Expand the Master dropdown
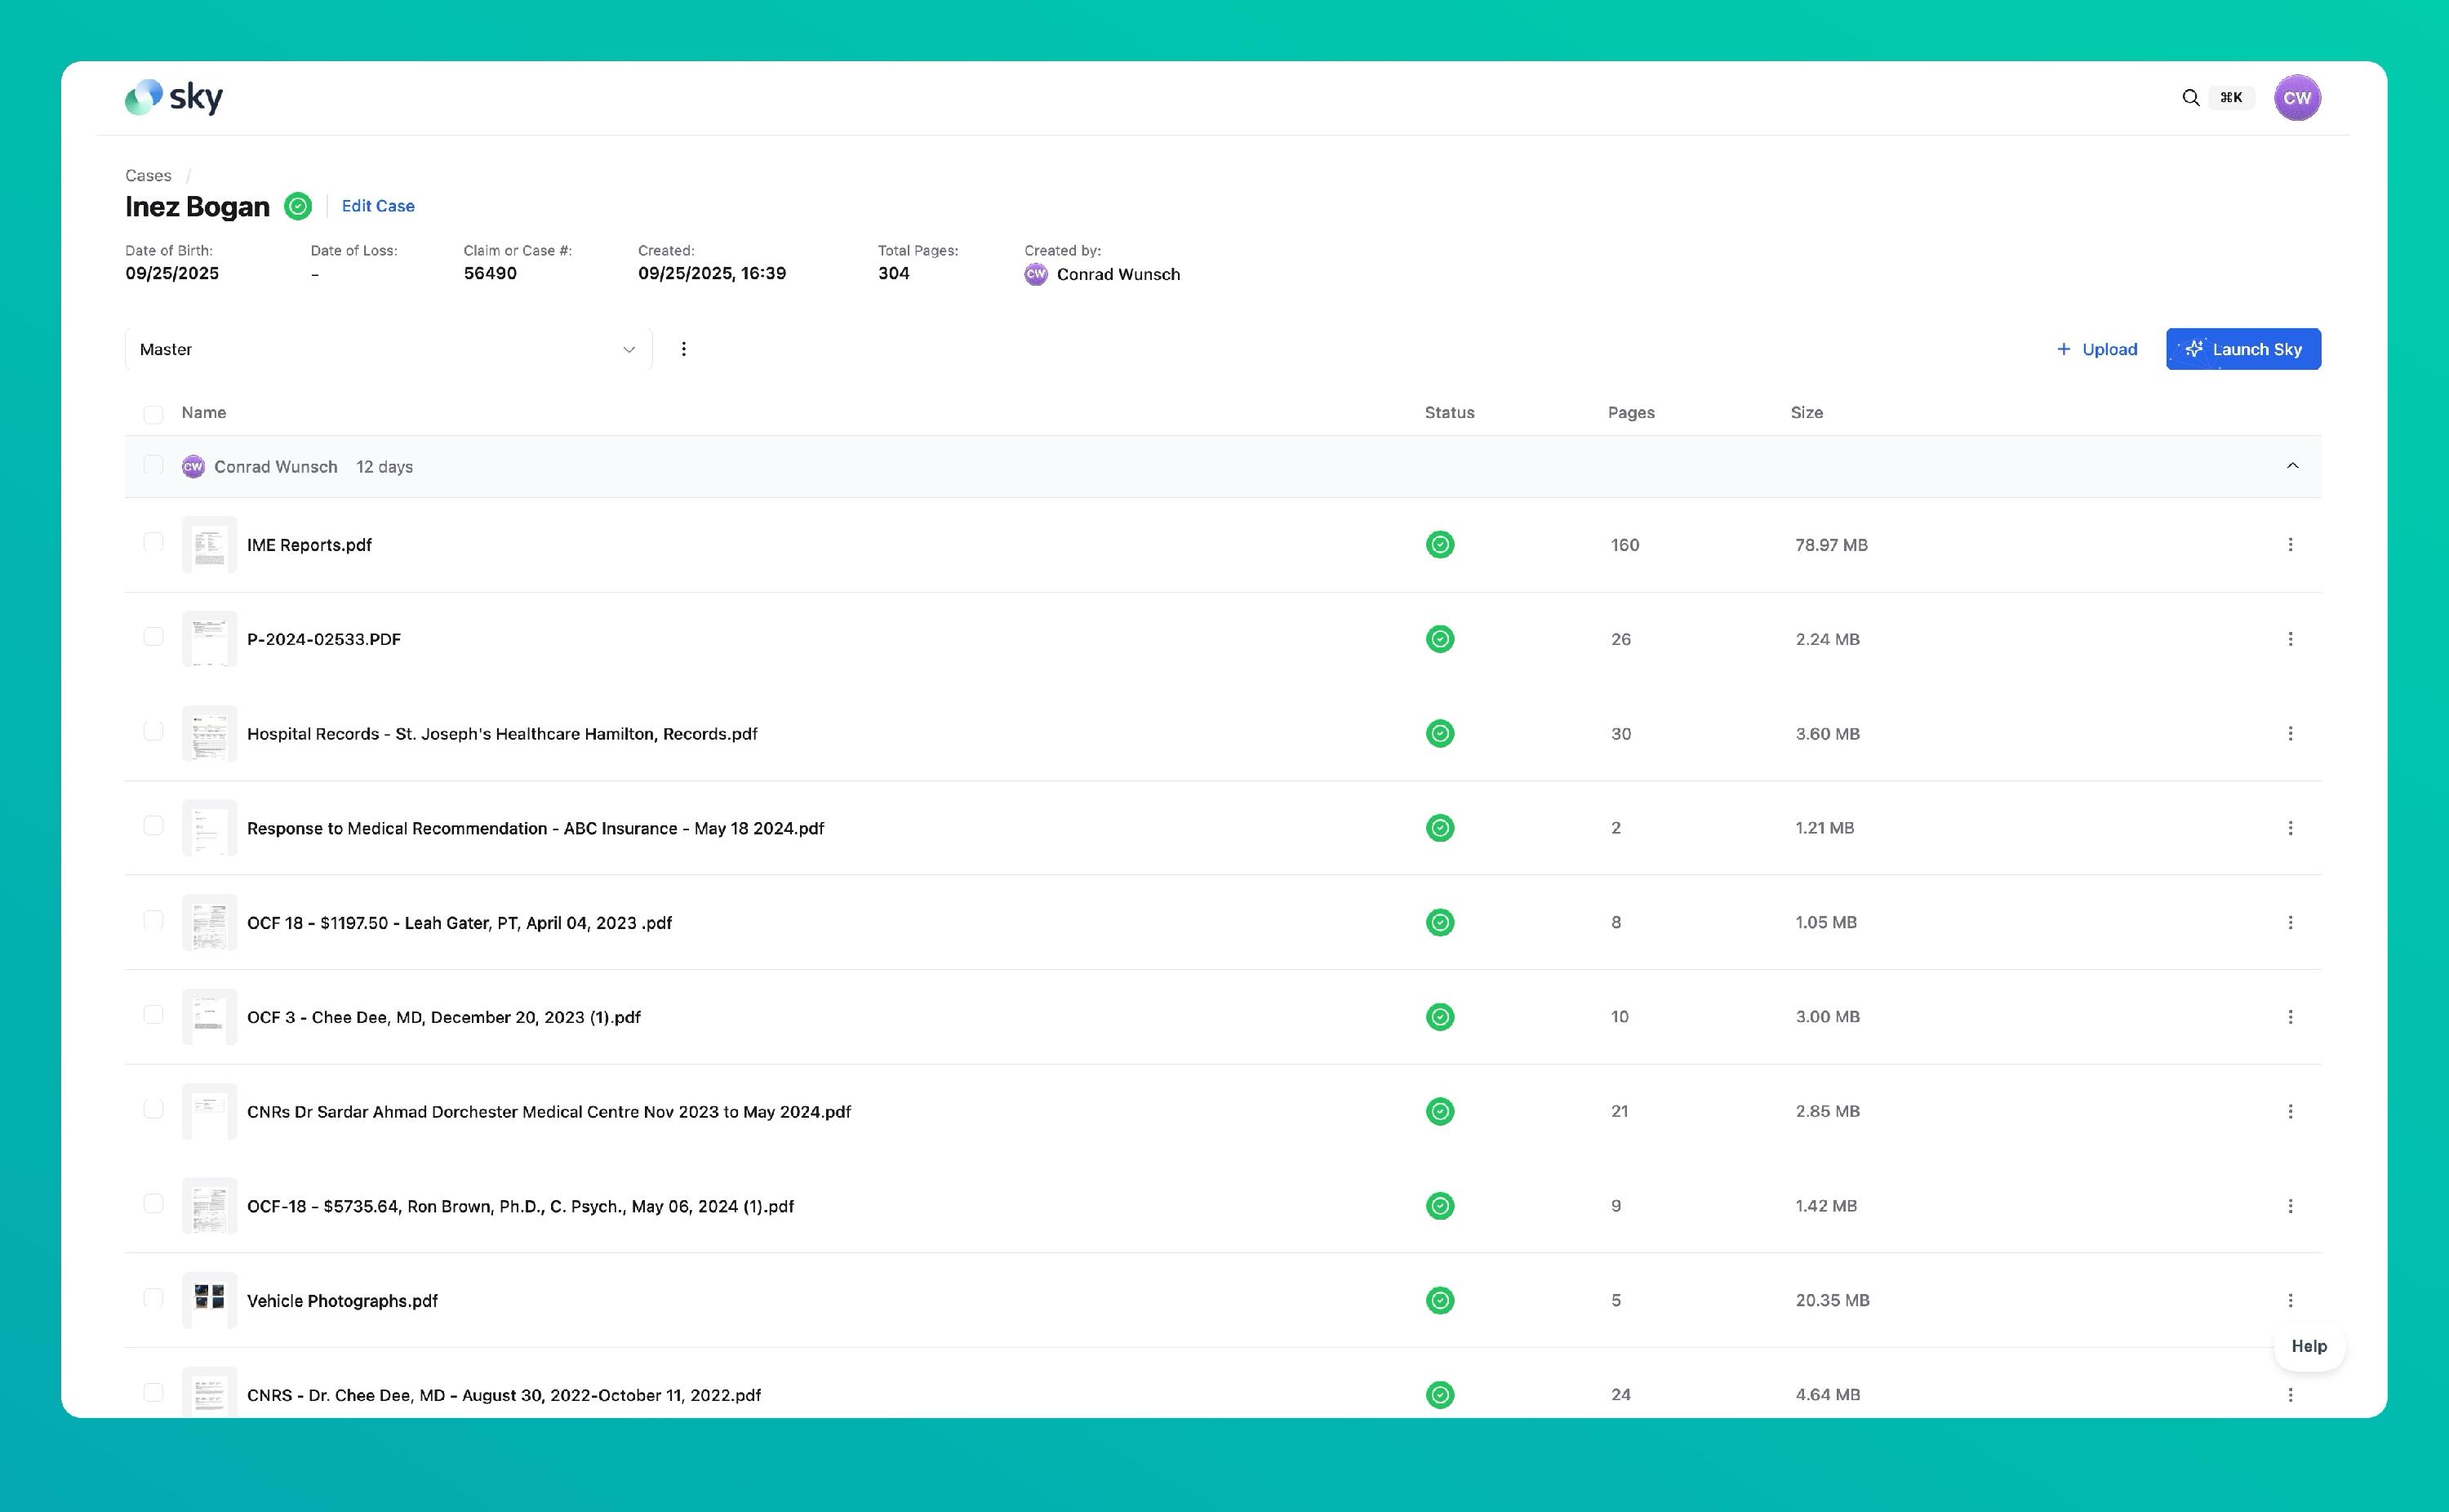The image size is (2449, 1512). [x=388, y=349]
